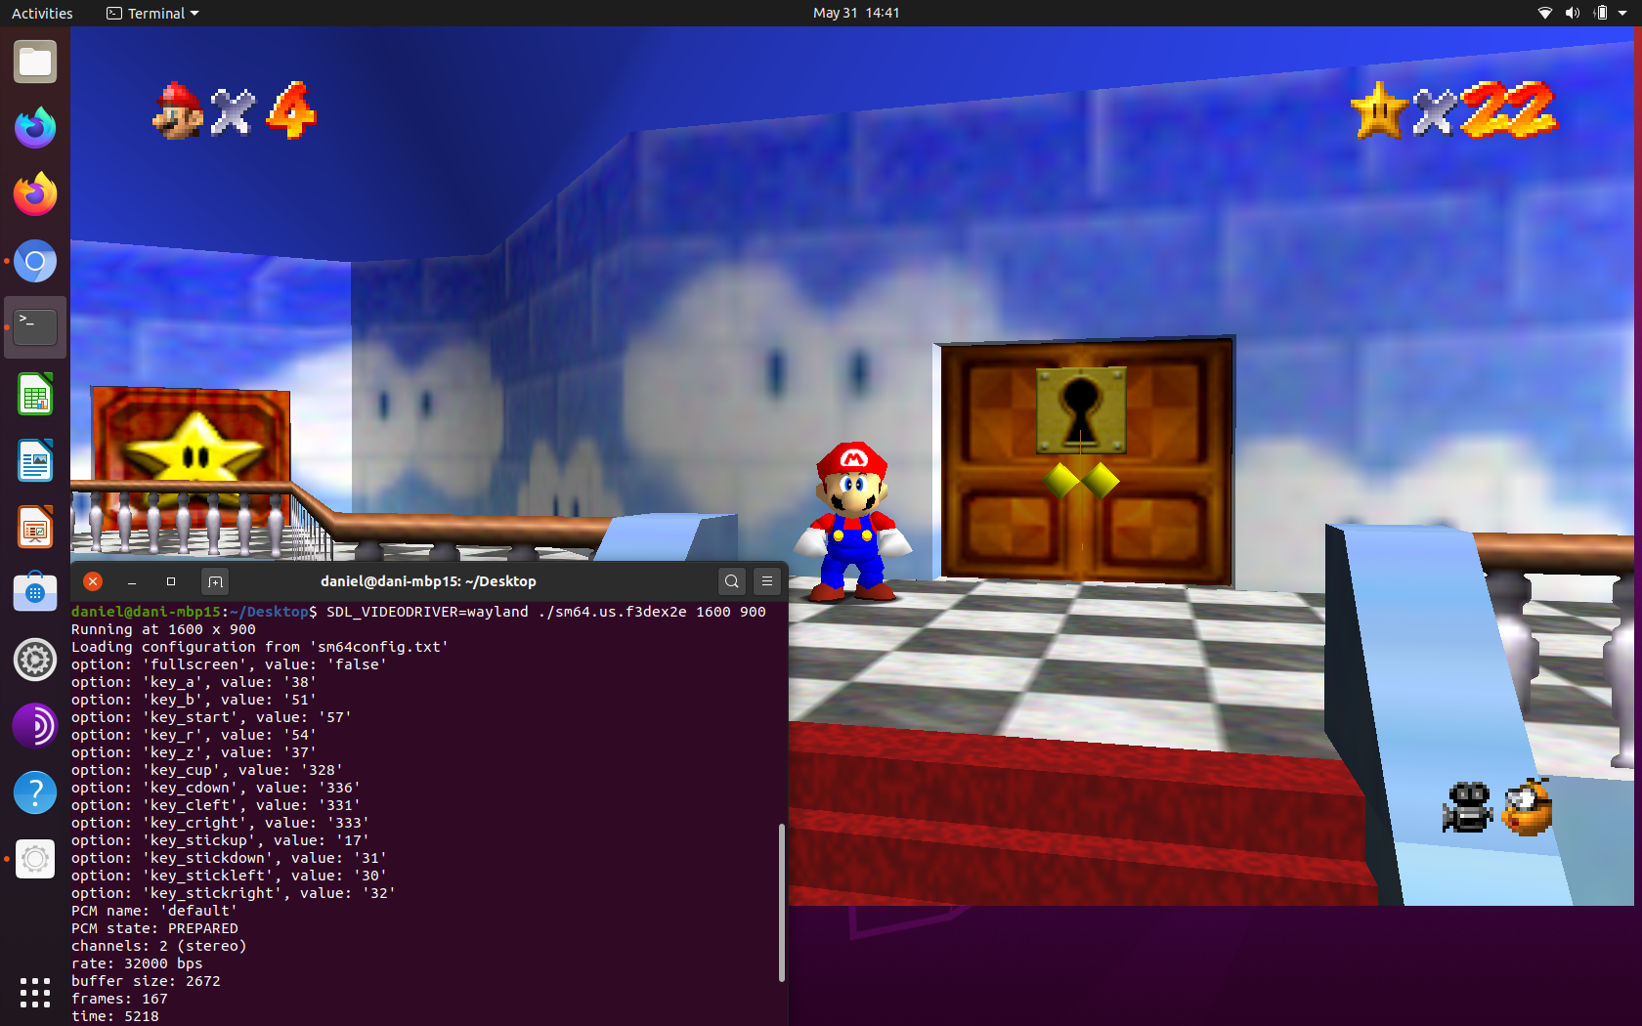Launch Tor Browser from the dock
1642x1026 pixels.
coord(35,726)
